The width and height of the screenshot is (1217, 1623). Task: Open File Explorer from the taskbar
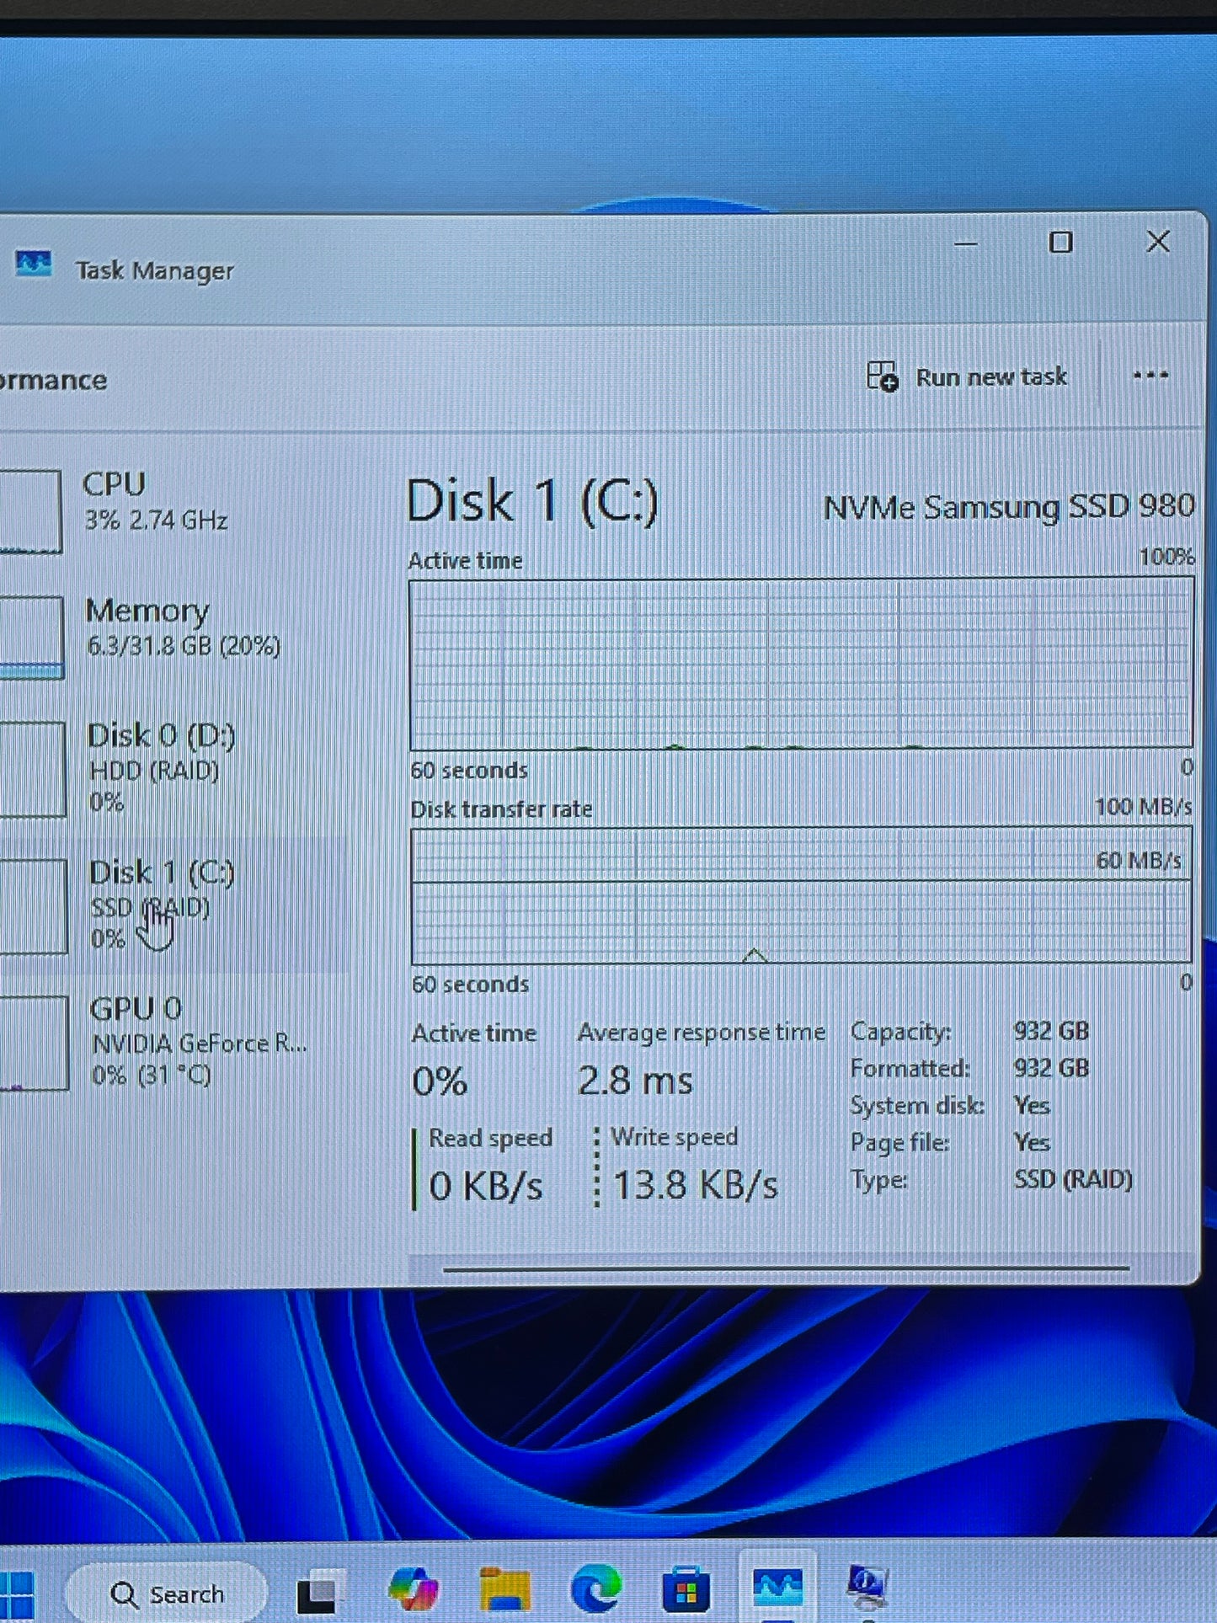coord(505,1590)
